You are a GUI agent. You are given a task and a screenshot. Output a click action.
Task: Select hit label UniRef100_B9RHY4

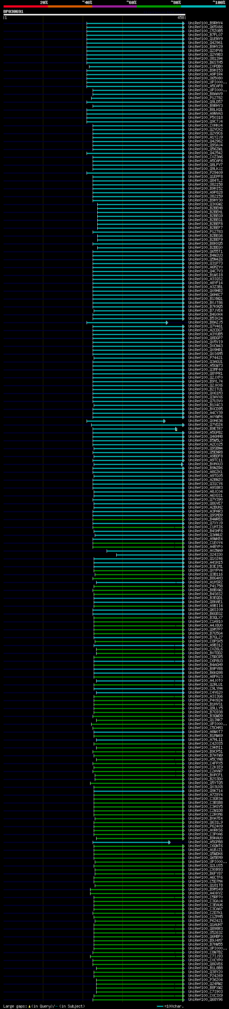pos(205,23)
